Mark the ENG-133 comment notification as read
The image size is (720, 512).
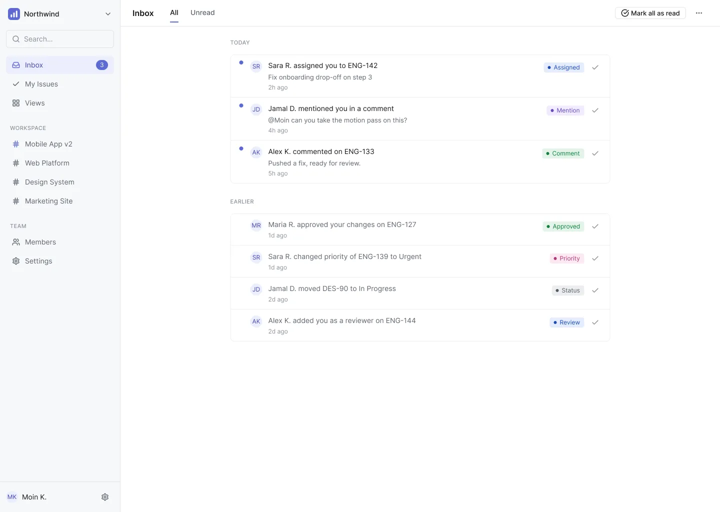point(595,153)
